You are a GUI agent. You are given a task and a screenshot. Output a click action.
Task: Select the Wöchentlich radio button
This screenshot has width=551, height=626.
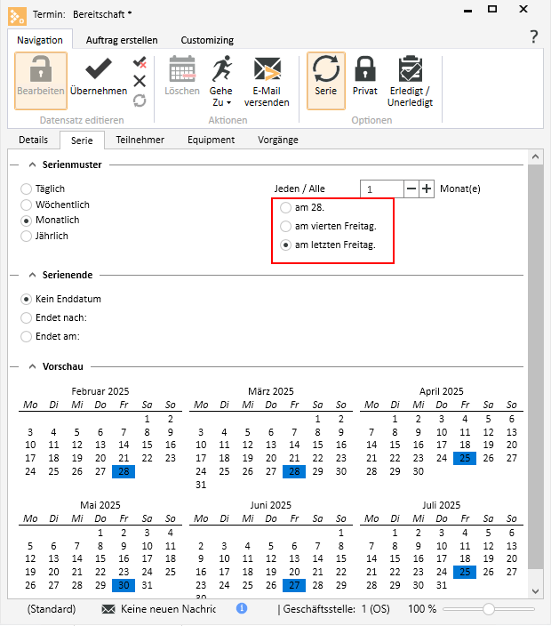[27, 205]
